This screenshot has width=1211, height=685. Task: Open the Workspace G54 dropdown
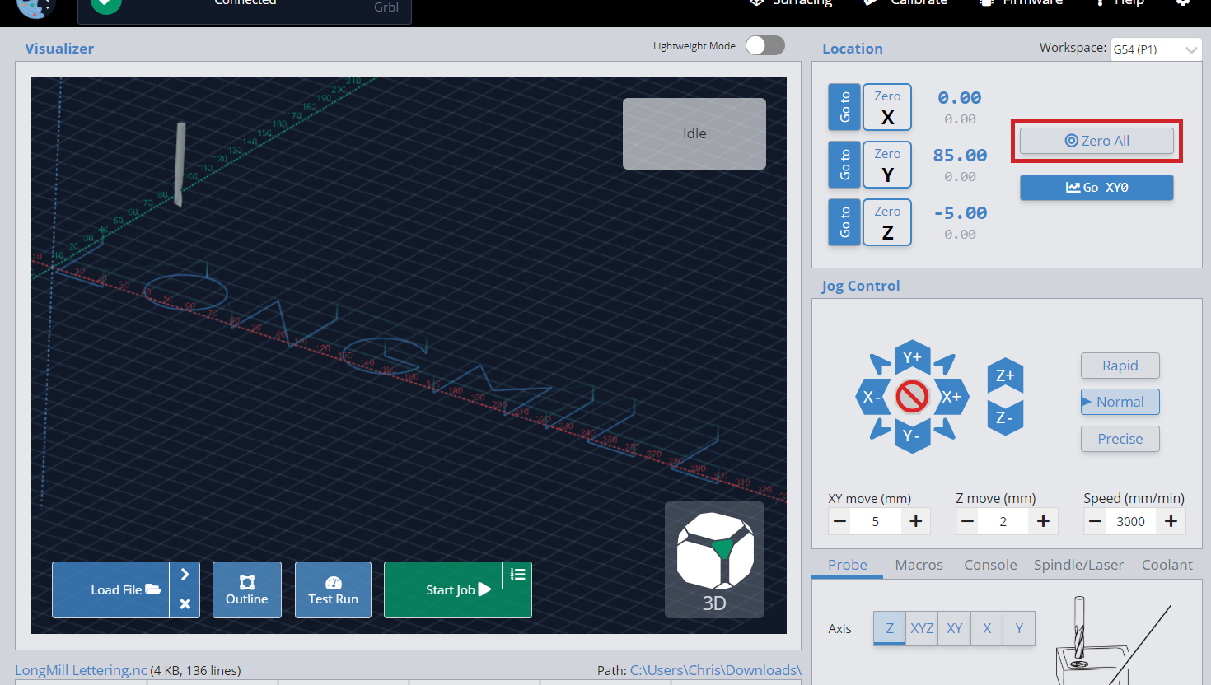[x=1156, y=49]
